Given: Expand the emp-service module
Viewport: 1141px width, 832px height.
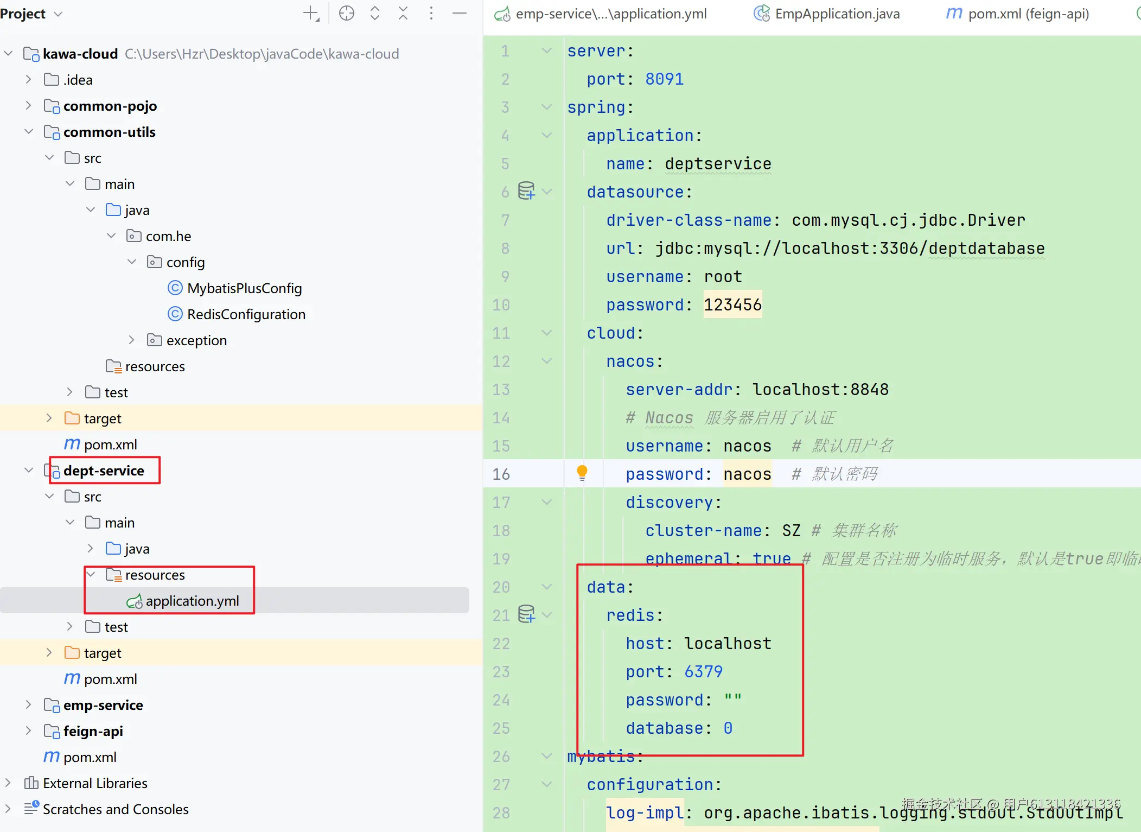Looking at the screenshot, I should pyautogui.click(x=29, y=704).
